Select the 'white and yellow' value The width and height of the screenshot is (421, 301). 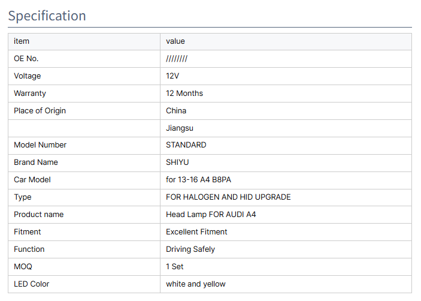(196, 284)
